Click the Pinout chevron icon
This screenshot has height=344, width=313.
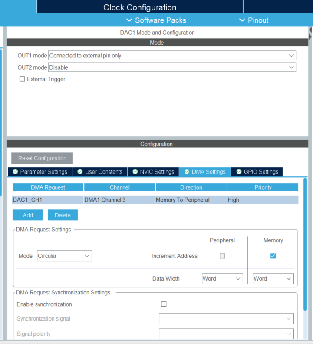click(x=242, y=20)
